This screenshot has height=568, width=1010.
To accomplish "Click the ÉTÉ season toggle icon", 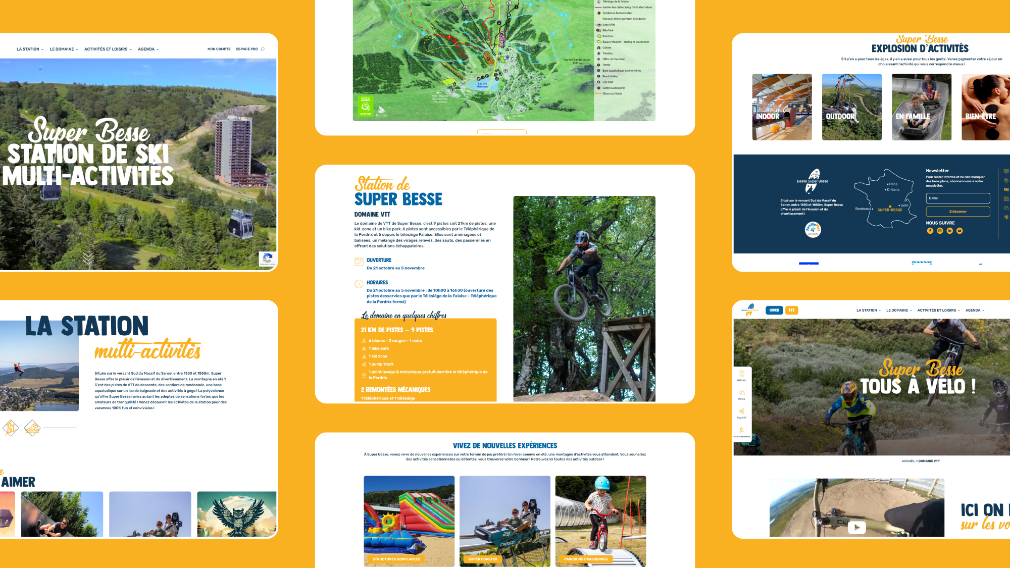I will click(792, 310).
